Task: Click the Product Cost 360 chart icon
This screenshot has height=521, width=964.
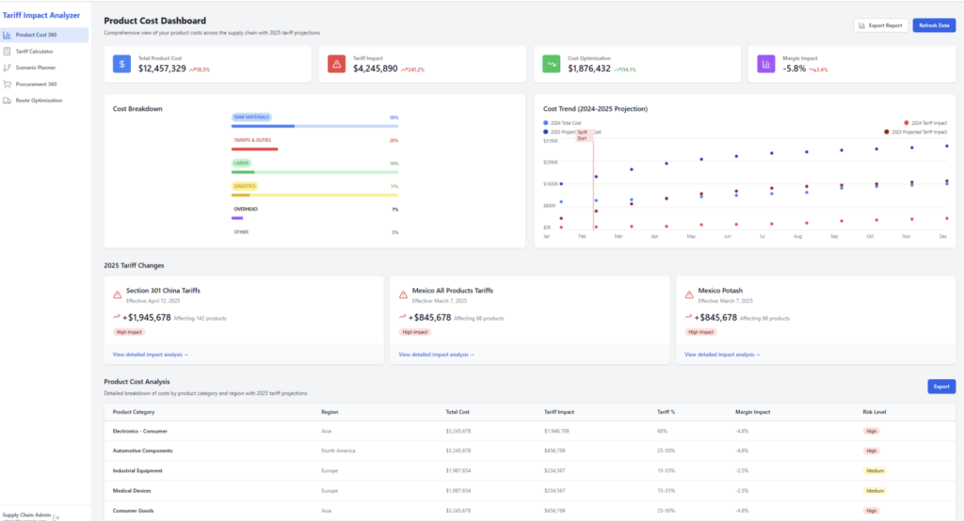Action: [7, 35]
